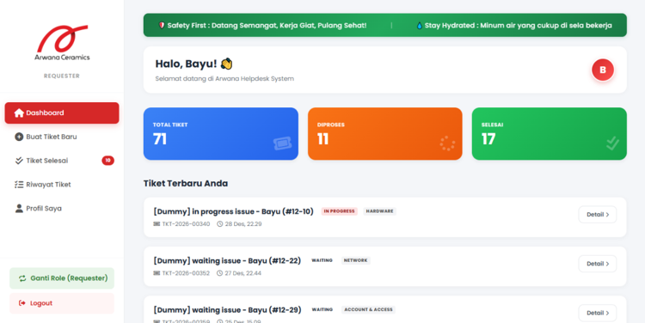Click waving hand emoji after Halo, Bayu!

point(227,64)
